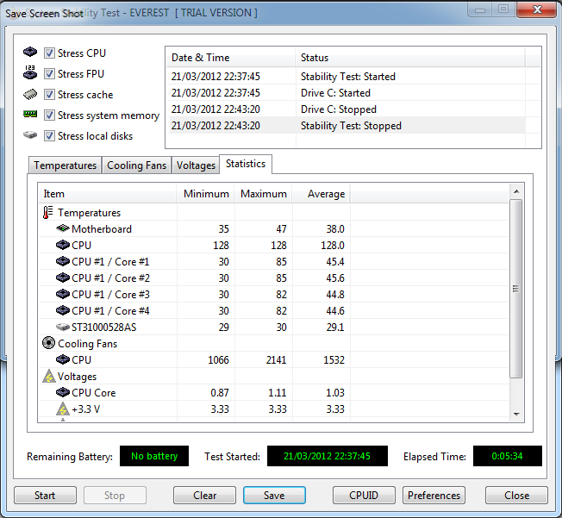Click the statistics scrollbar up arrow
This screenshot has height=518, width=562.
(516, 191)
